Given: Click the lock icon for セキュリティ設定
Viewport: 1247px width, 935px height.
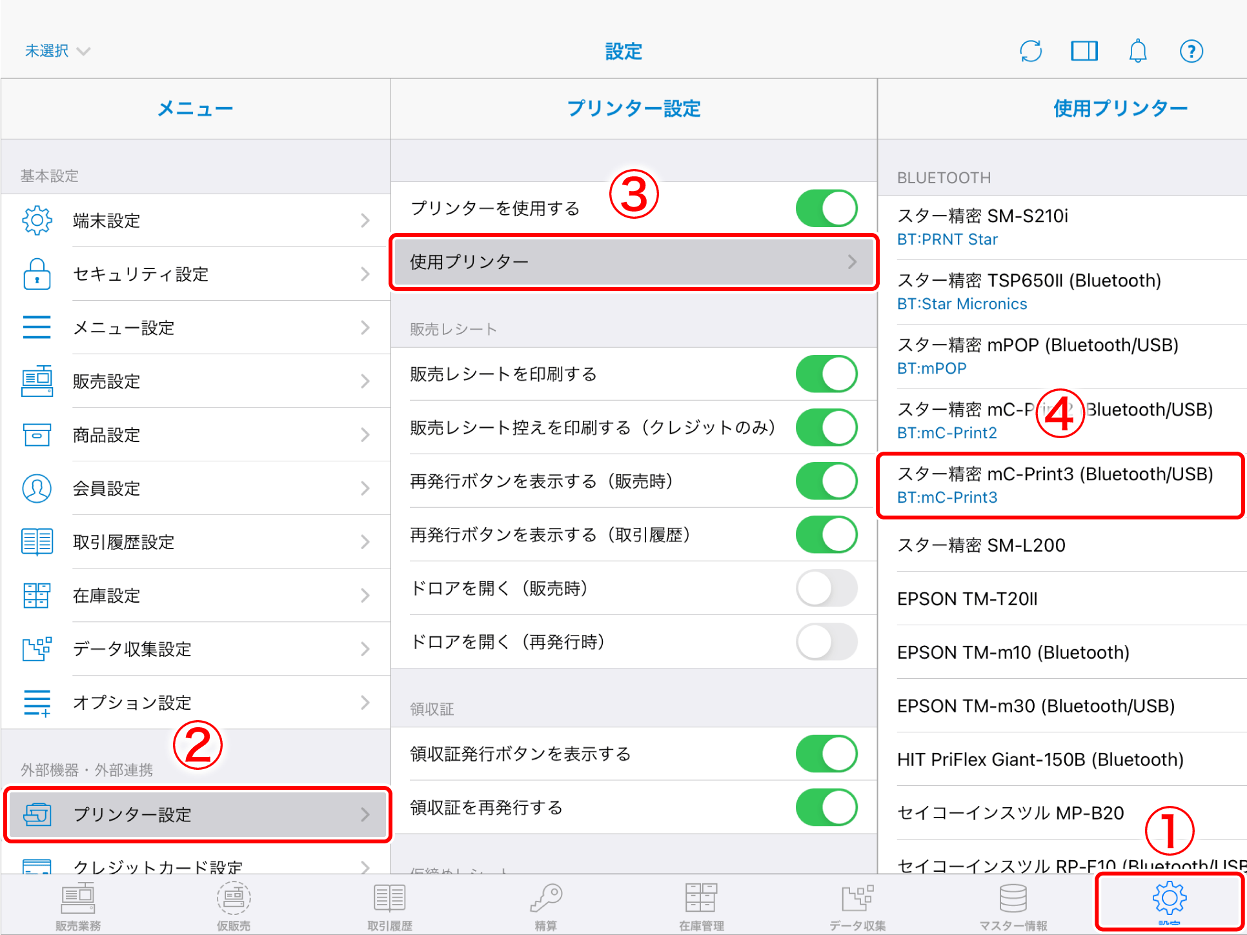Looking at the screenshot, I should [37, 274].
